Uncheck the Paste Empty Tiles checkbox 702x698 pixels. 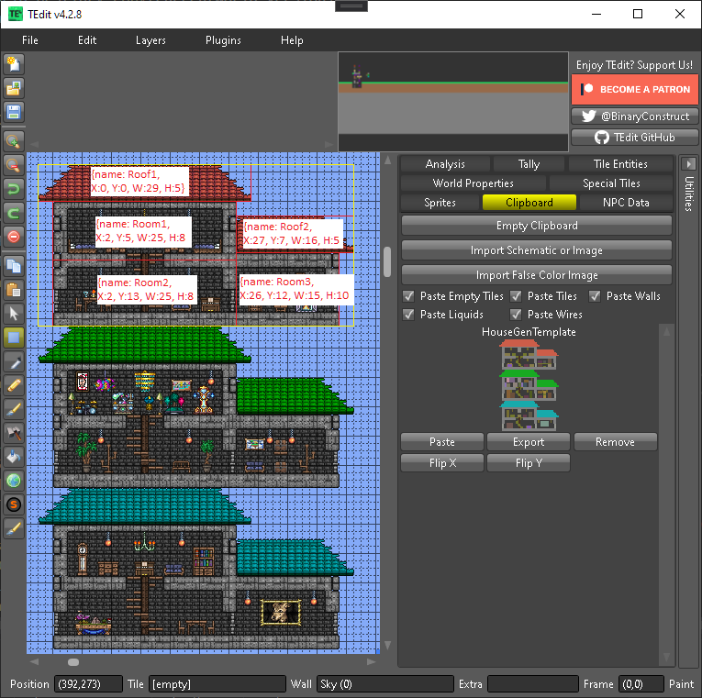(x=408, y=296)
